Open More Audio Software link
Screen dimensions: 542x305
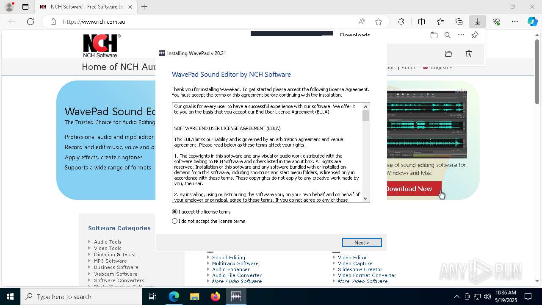coord(237,281)
